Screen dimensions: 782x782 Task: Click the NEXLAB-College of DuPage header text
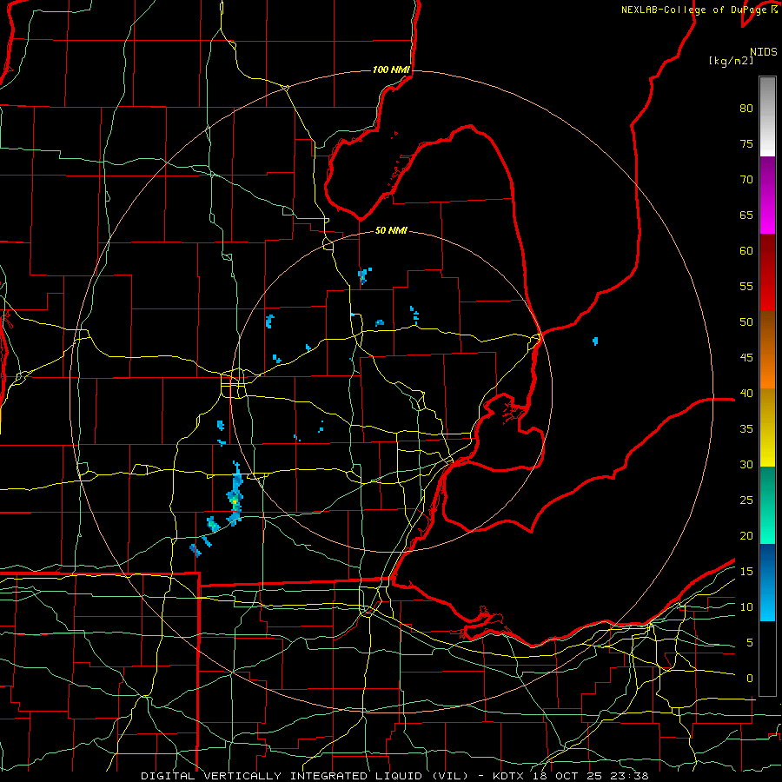pos(693,10)
